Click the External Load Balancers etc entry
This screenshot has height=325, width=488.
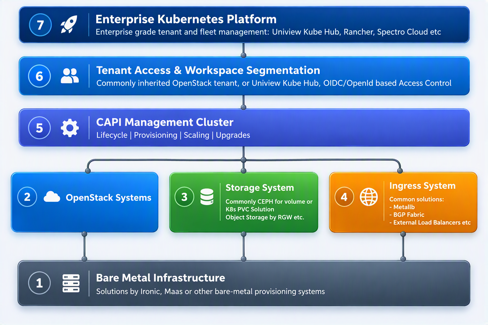(x=430, y=222)
